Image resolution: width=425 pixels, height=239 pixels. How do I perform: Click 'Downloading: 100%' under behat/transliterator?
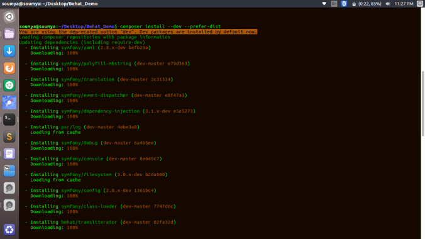click(54, 228)
